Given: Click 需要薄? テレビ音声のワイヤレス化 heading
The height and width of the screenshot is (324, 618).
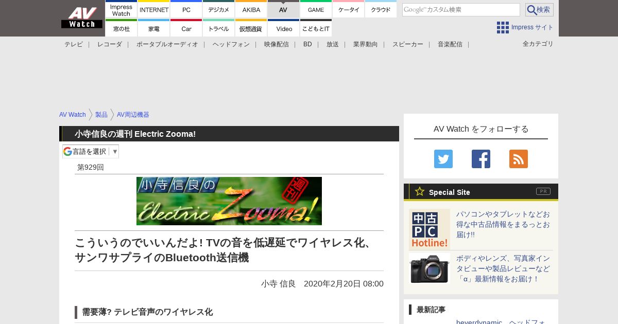Looking at the screenshot, I should click(147, 312).
